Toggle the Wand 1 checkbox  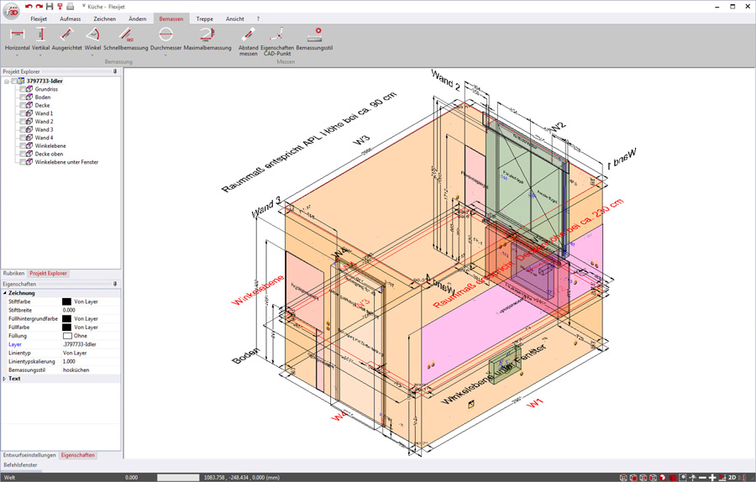23,113
